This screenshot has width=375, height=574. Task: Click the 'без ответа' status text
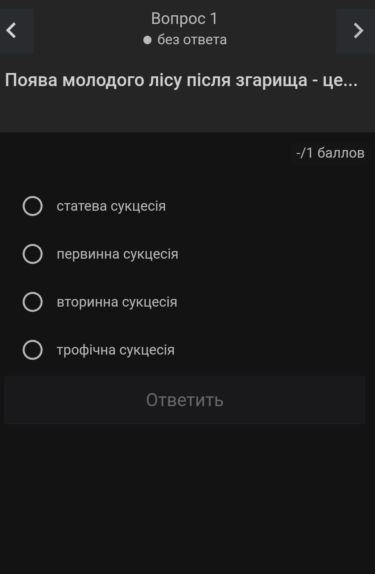(x=192, y=40)
